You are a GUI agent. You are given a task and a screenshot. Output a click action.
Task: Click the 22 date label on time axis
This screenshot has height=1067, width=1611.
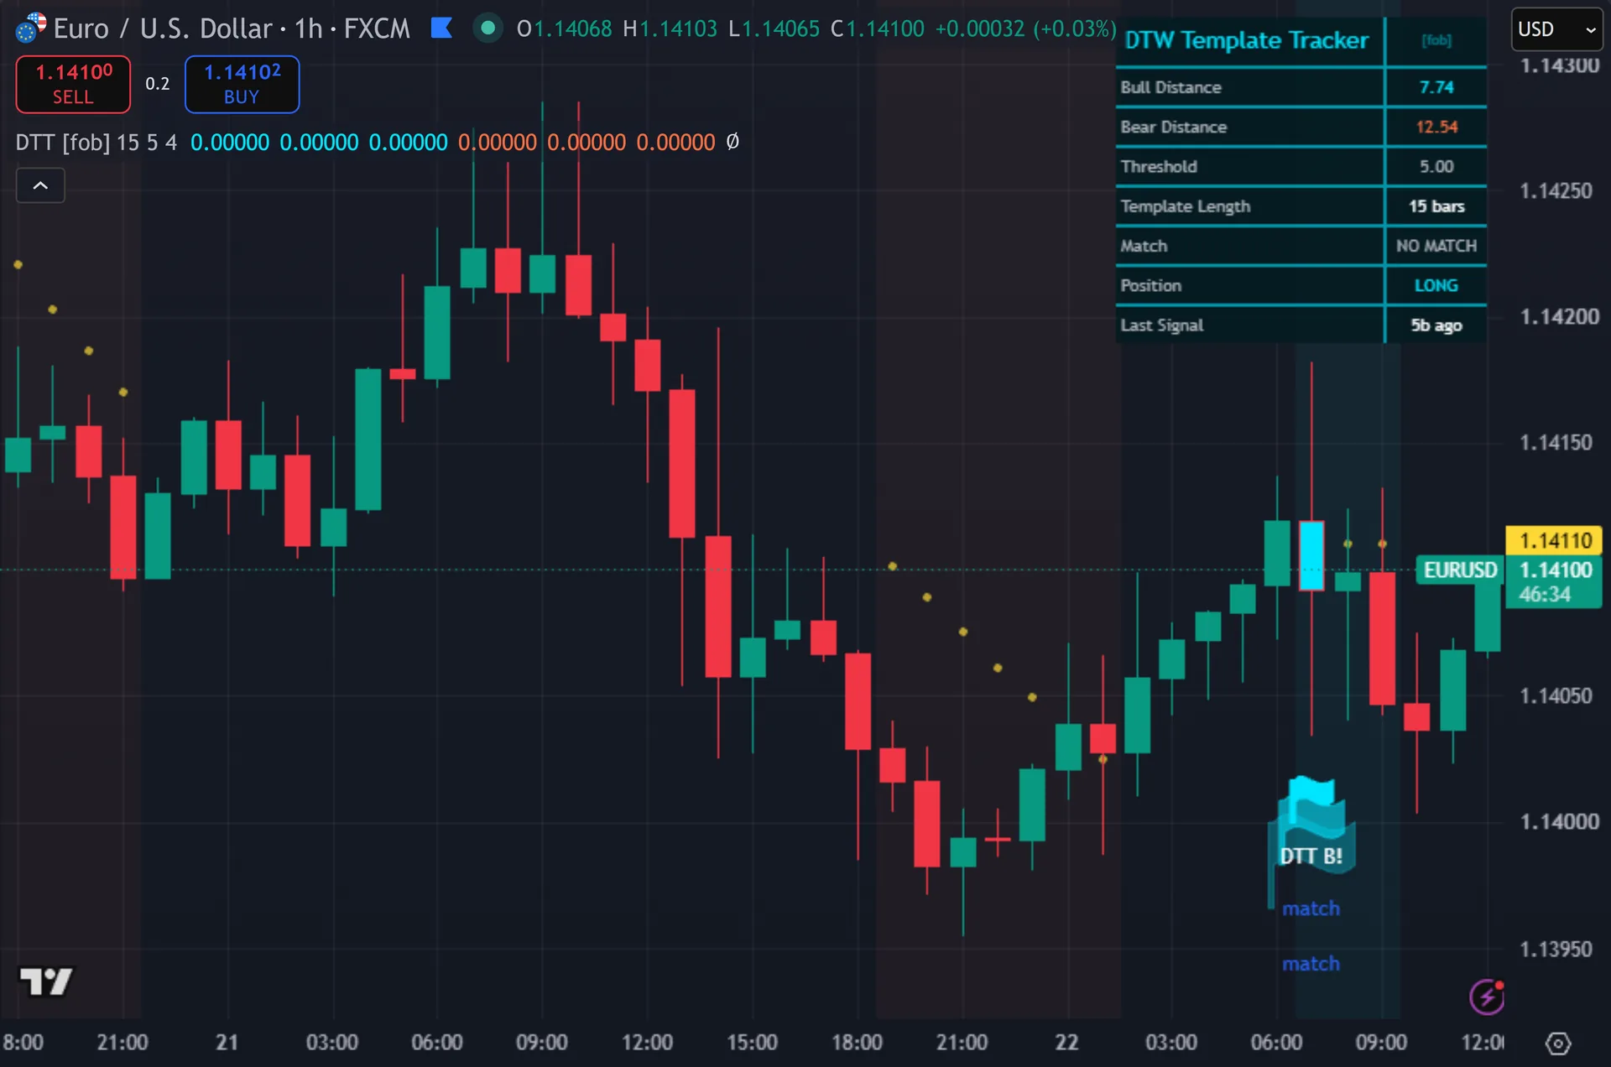click(1066, 1043)
